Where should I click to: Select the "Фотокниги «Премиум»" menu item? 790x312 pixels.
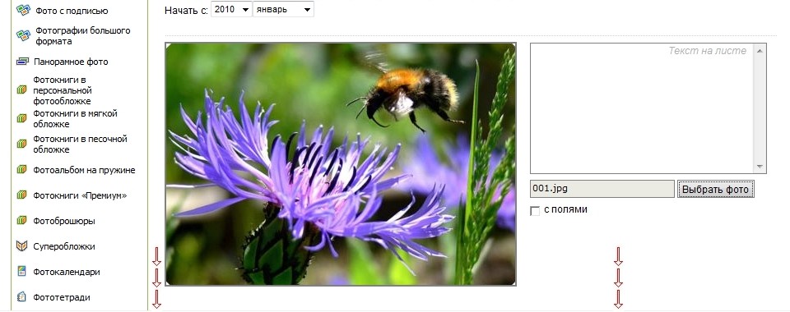[x=80, y=195]
